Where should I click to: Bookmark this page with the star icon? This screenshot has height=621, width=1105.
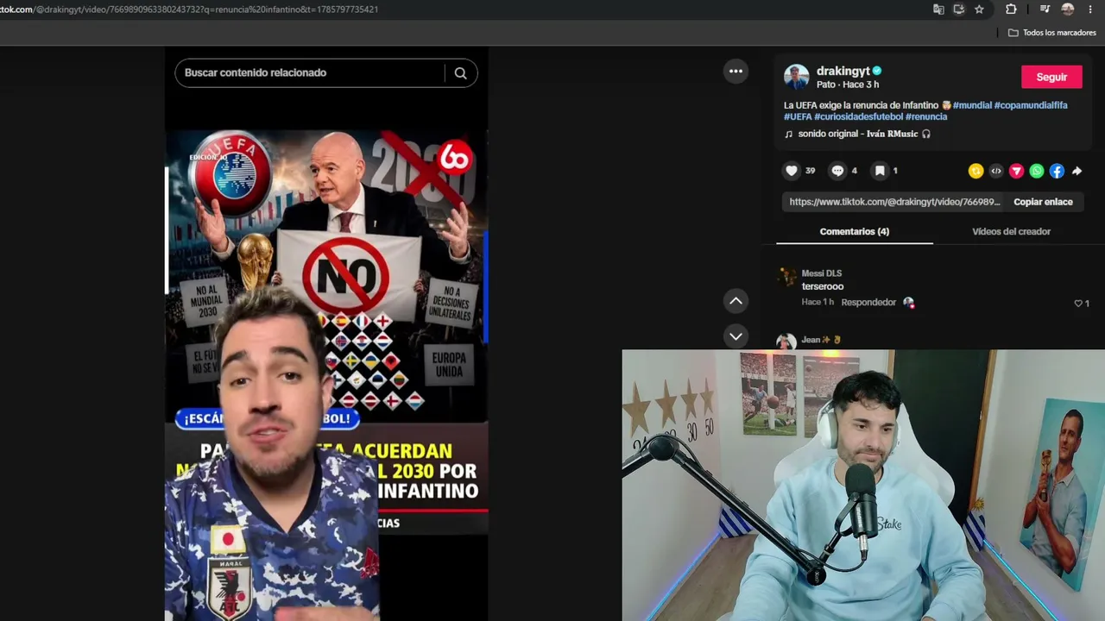click(979, 9)
